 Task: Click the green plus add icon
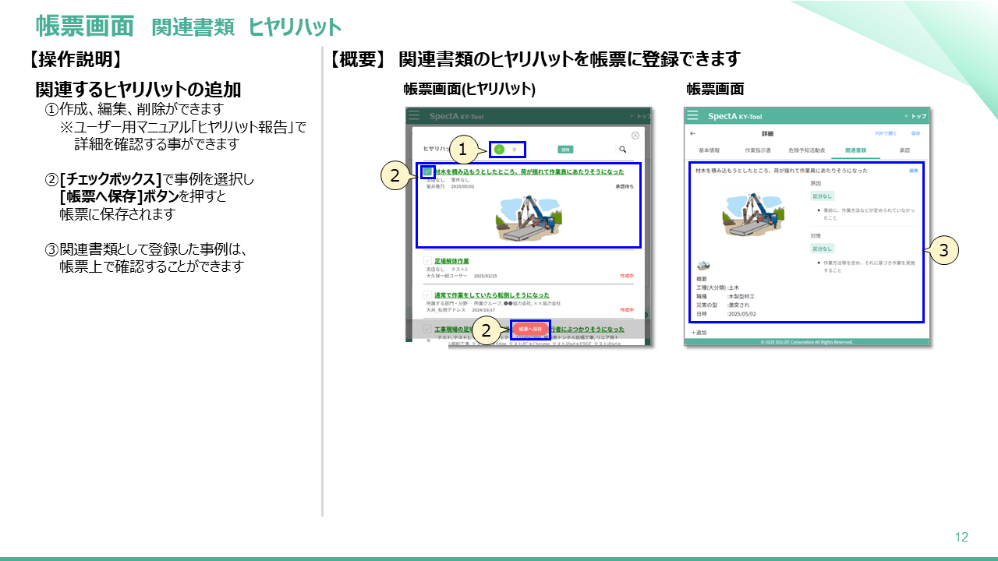point(500,149)
